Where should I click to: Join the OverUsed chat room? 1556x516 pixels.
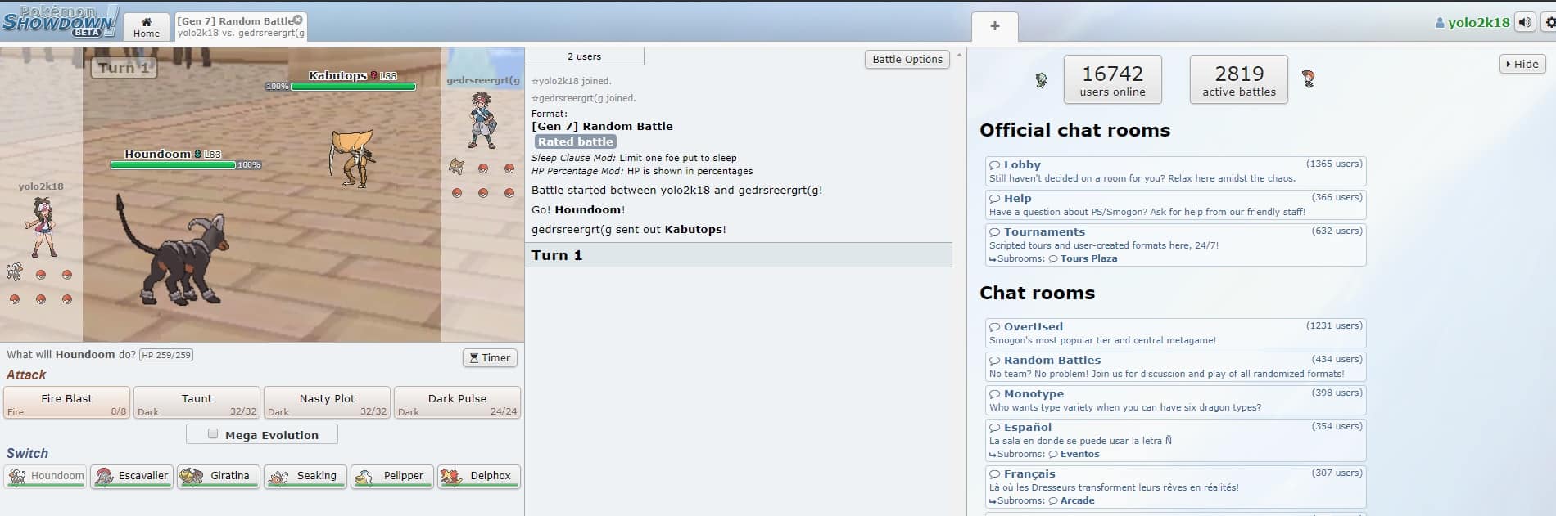(1176, 333)
